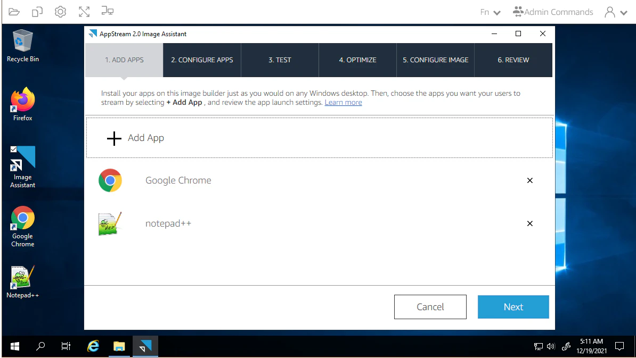
Task: Open the user profile dropdown
Action: 616,12
